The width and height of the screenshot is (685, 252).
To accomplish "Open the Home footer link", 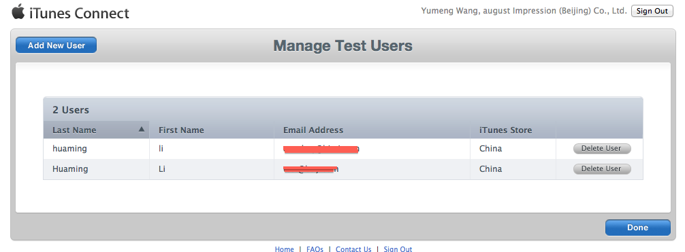I will pyautogui.click(x=284, y=249).
